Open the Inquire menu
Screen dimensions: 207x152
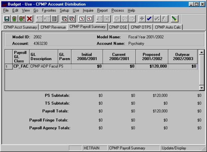(x=88, y=10)
